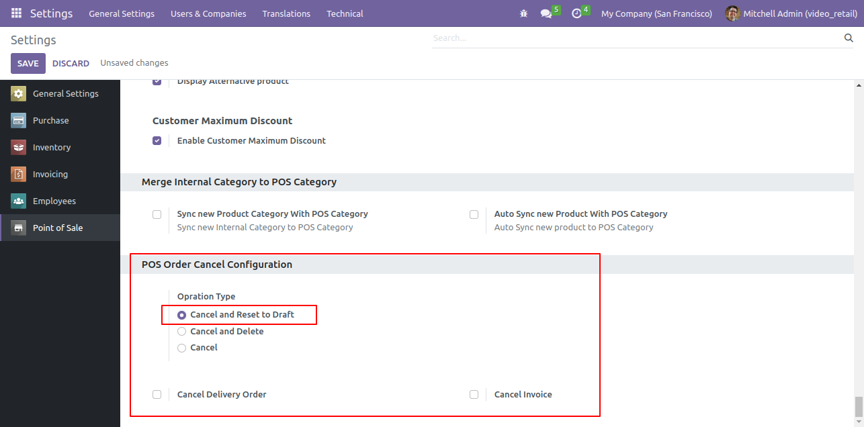Select the plain Cancel radio option
864x427 pixels.
(x=181, y=348)
